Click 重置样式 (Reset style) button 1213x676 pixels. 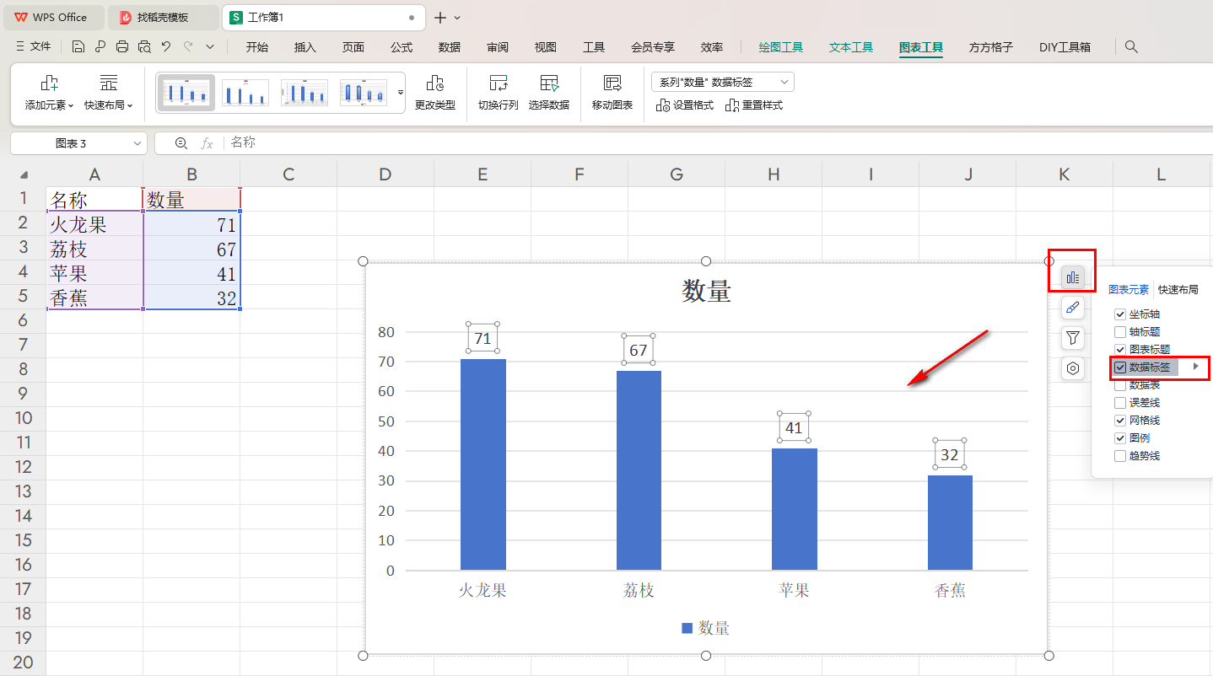(754, 105)
